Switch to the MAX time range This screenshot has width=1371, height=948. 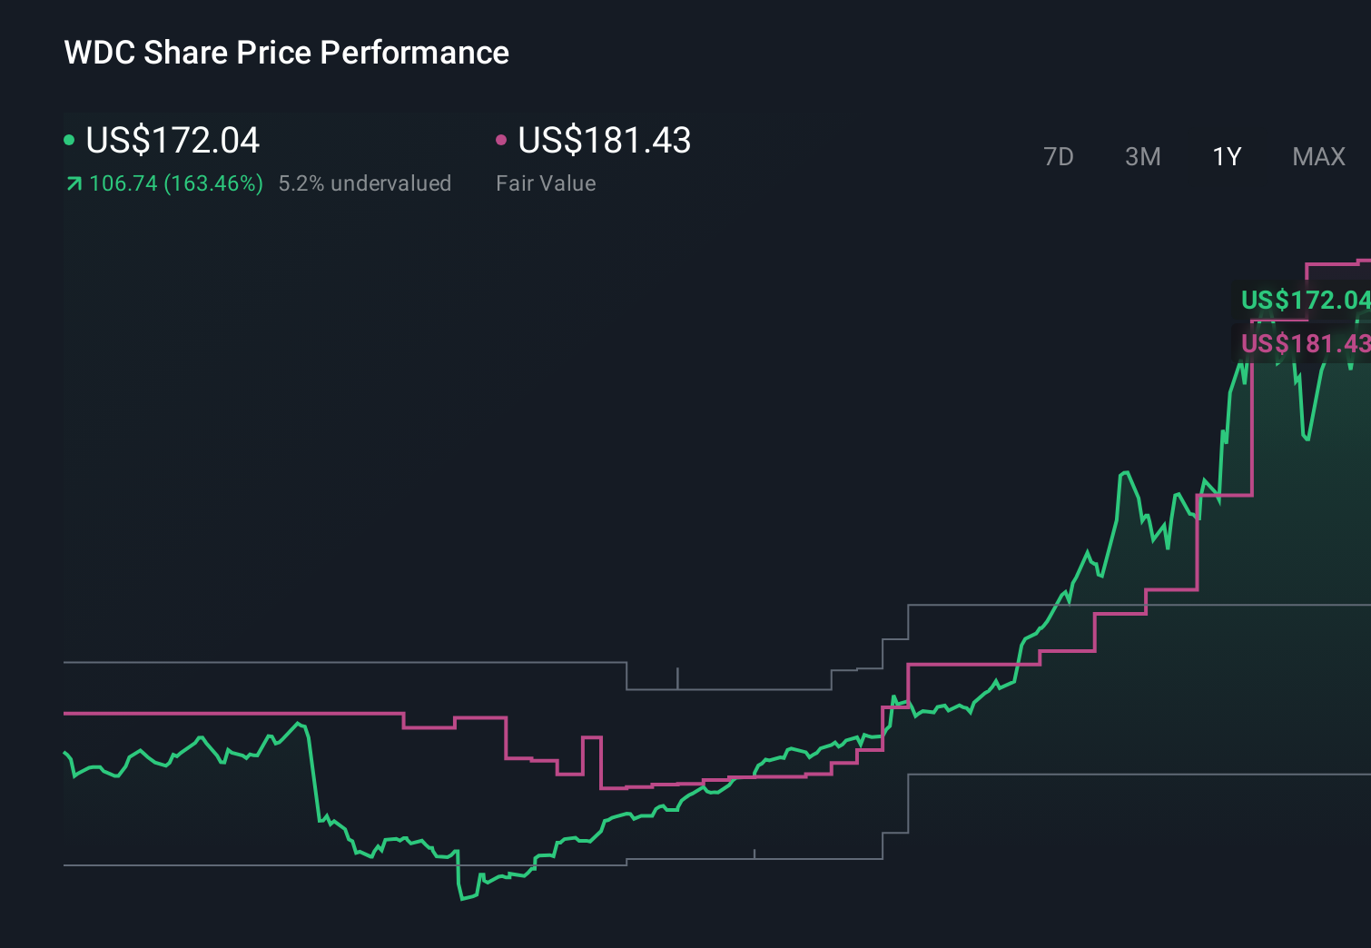tap(1318, 156)
